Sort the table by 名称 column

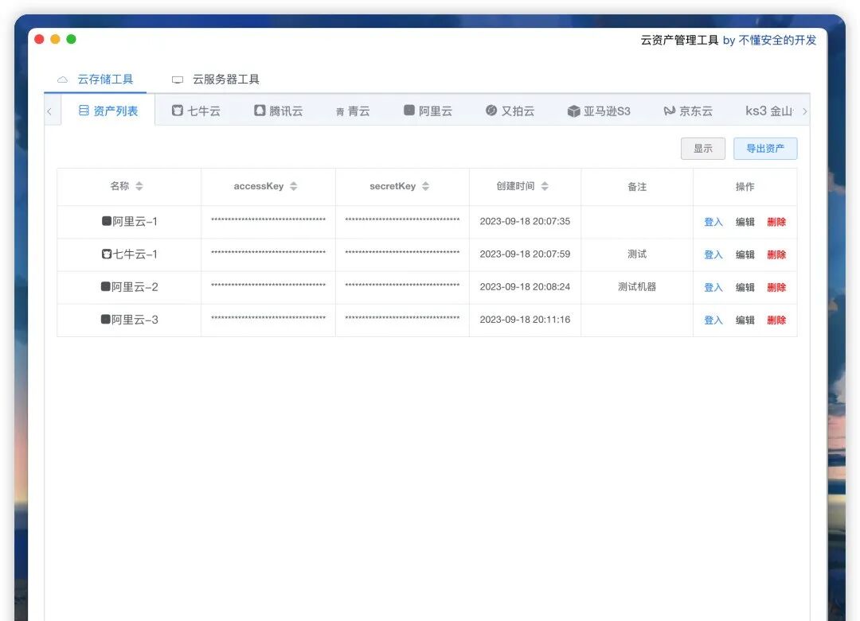139,186
